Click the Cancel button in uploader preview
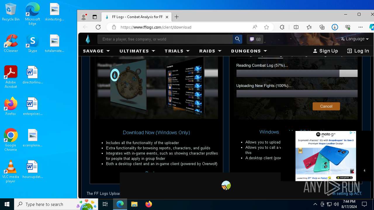The image size is (374, 210). coord(326,106)
